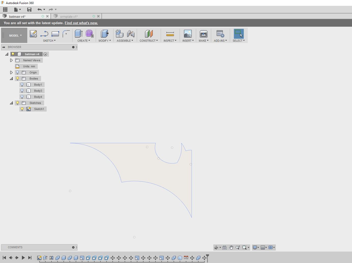Open Grid and Snaps dropdown
The height and width of the screenshot is (263, 352).
pyautogui.click(x=264, y=247)
